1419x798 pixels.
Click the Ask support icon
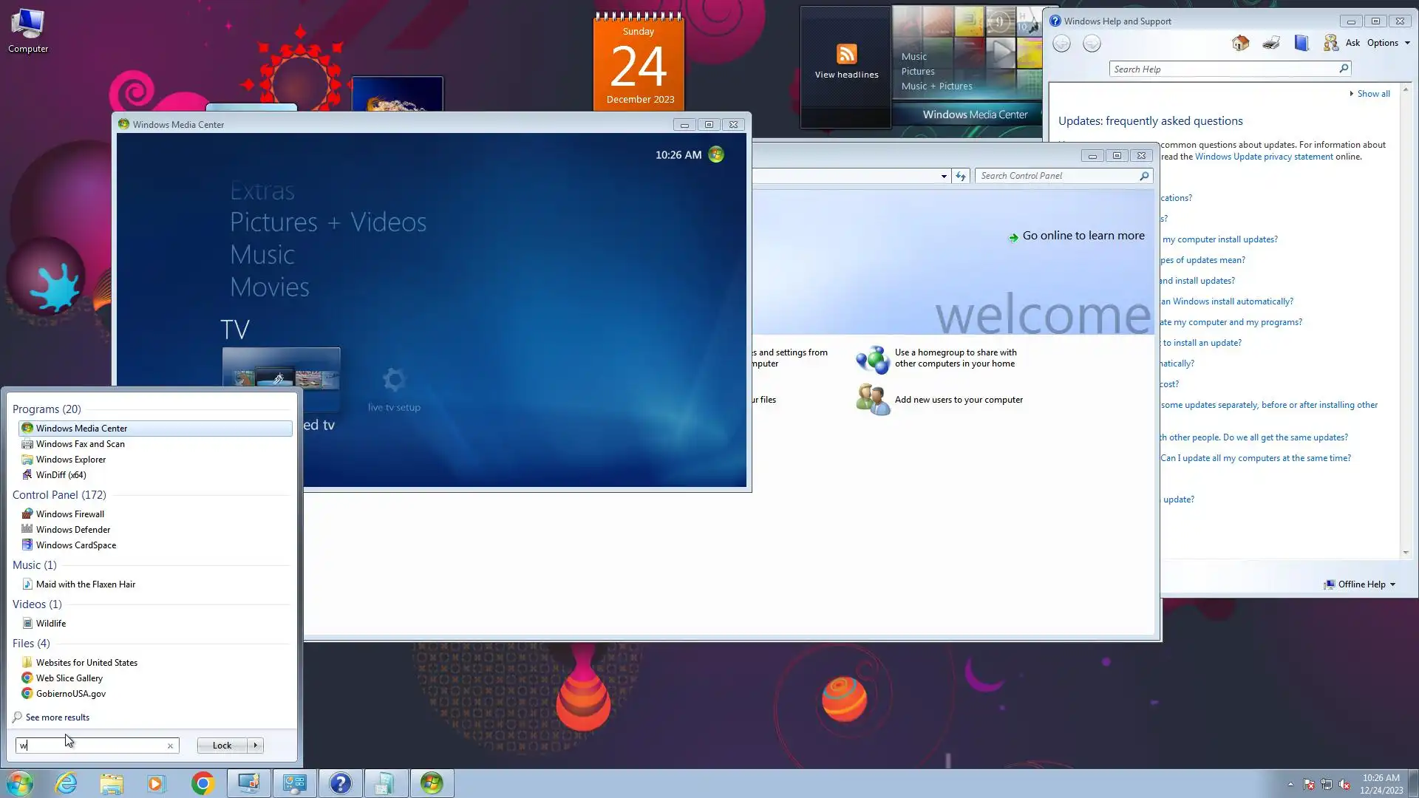1331,43
